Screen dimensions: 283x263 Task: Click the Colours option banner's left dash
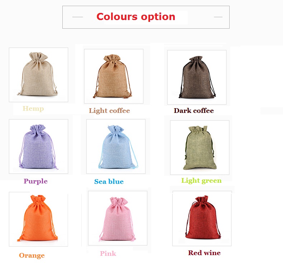[78, 17]
